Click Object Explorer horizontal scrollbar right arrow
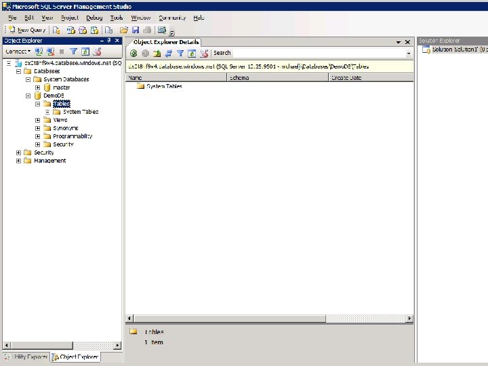Image resolution: width=488 pixels, height=366 pixels. (117, 345)
